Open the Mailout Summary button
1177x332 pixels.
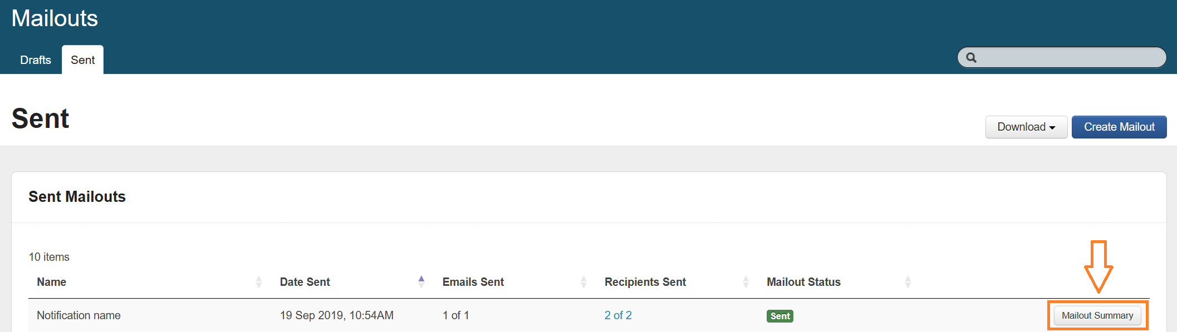1097,315
